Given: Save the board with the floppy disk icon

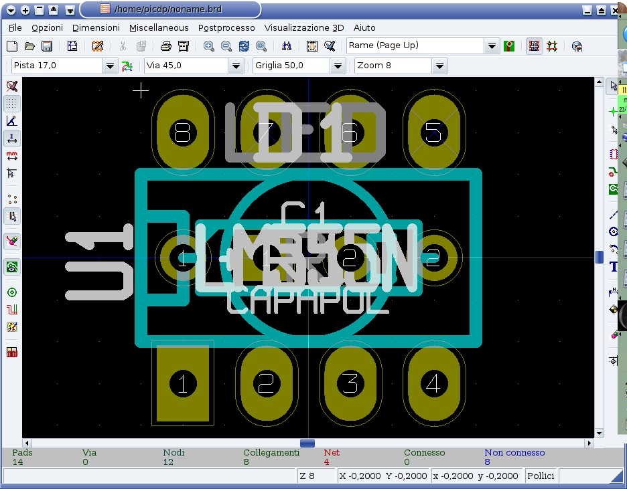Looking at the screenshot, I should (47, 46).
